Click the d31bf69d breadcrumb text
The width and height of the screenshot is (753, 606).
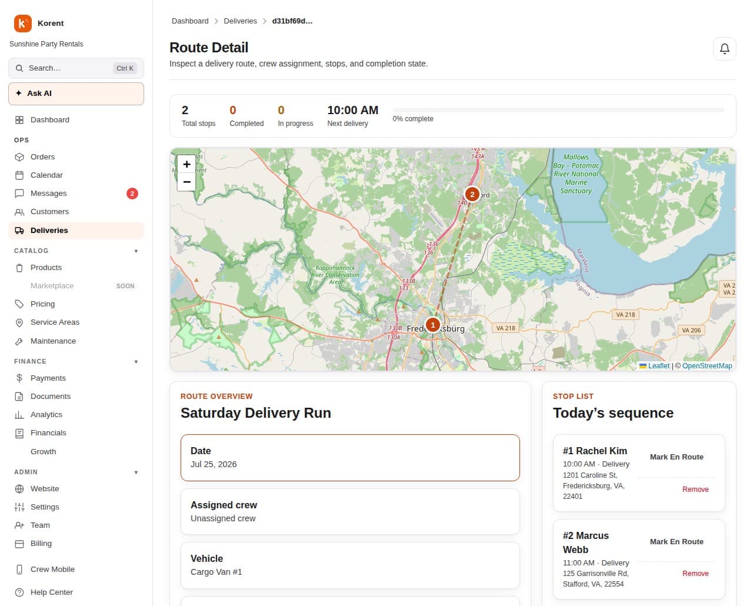pyautogui.click(x=292, y=21)
